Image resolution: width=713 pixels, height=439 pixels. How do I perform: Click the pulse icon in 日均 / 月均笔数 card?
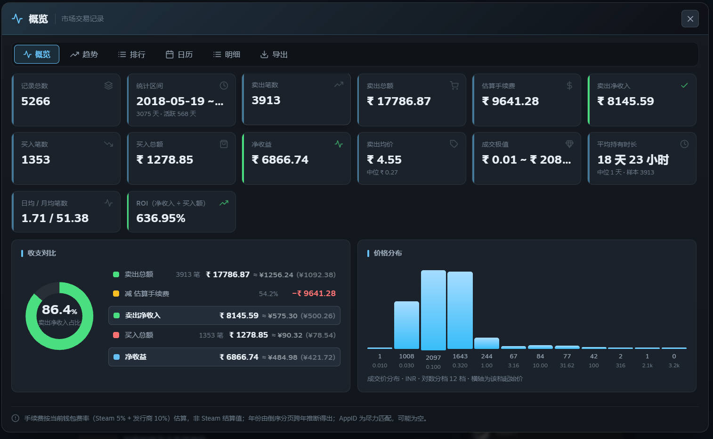[x=108, y=203]
